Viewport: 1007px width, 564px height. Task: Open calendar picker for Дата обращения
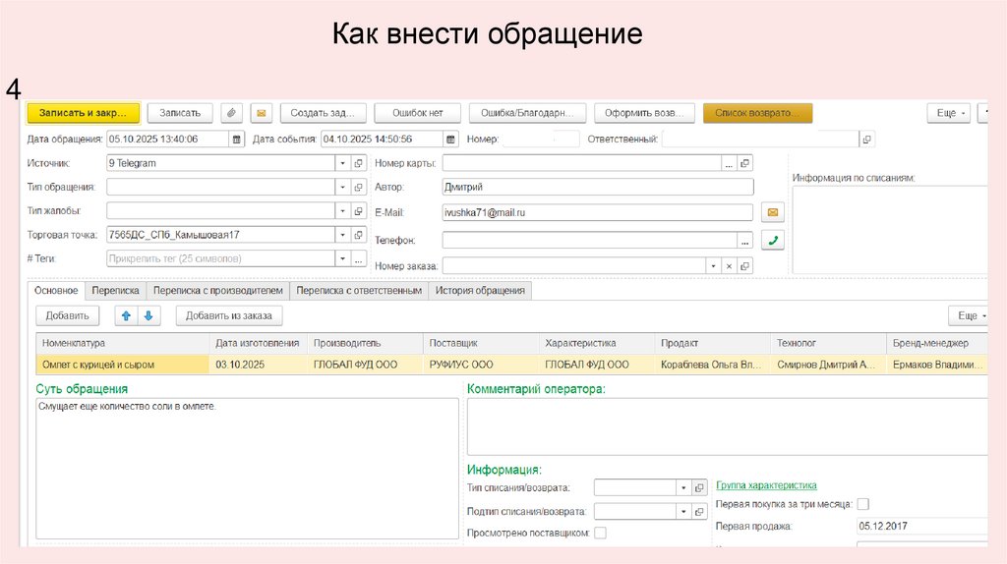pos(236,140)
